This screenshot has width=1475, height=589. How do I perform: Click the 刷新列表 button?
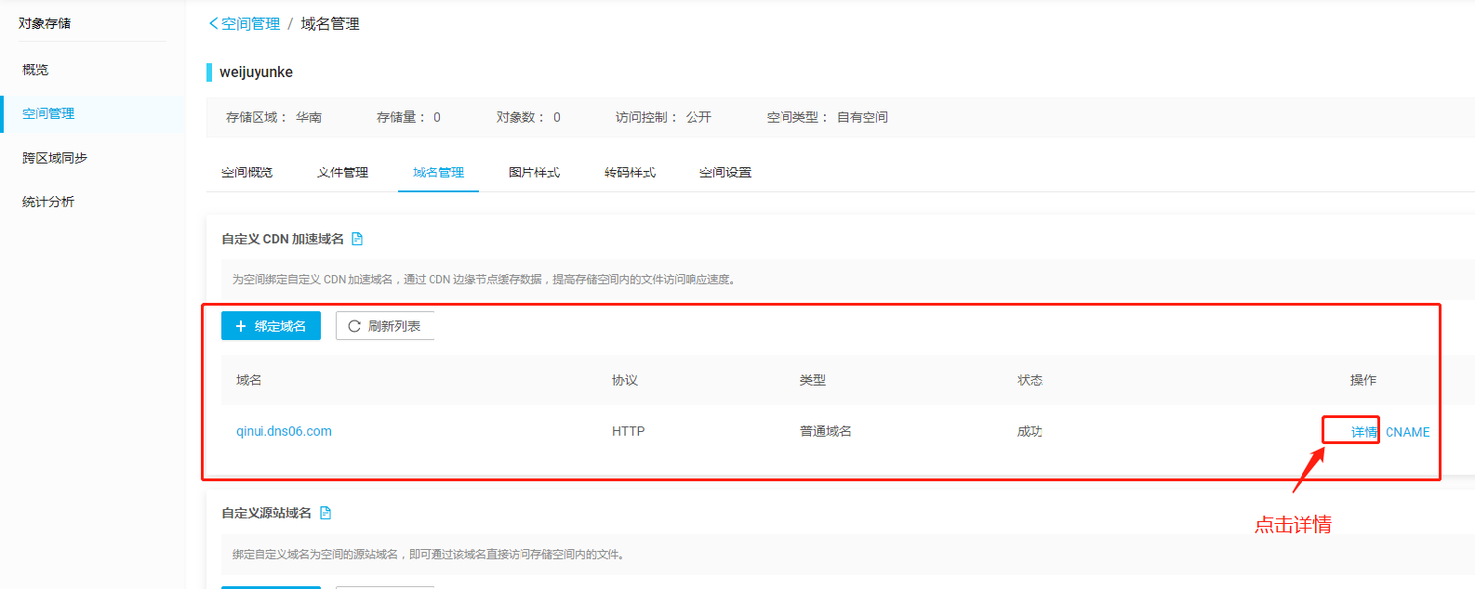click(385, 326)
